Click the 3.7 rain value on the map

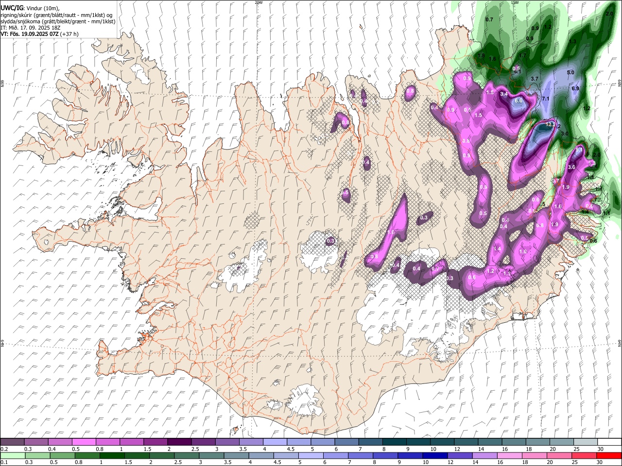click(535, 78)
